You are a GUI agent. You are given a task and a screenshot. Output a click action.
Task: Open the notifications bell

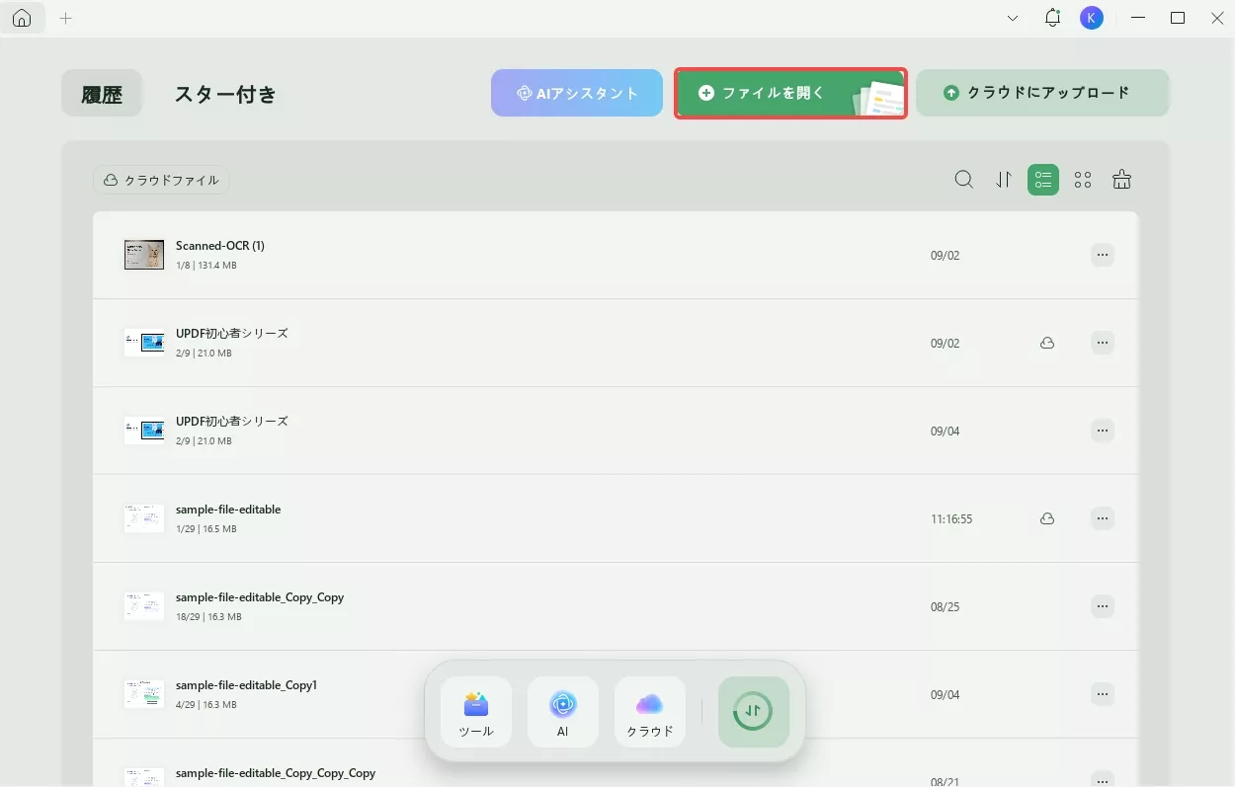click(1052, 18)
